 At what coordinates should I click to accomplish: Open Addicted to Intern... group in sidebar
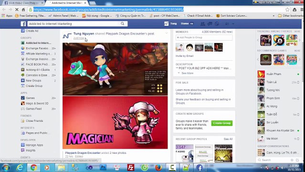[x=38, y=43]
